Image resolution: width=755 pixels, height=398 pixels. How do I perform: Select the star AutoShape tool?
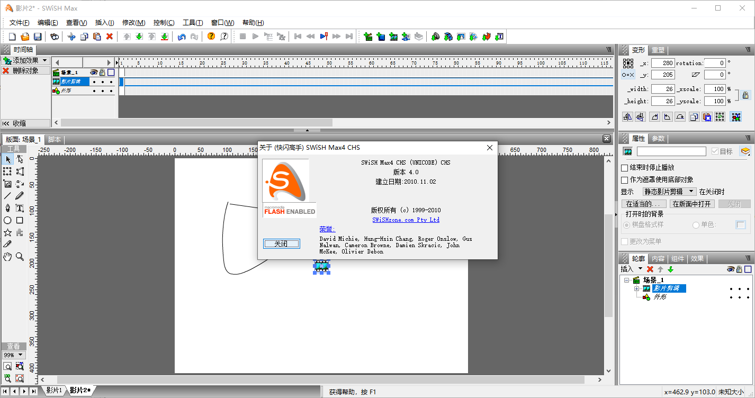point(7,232)
